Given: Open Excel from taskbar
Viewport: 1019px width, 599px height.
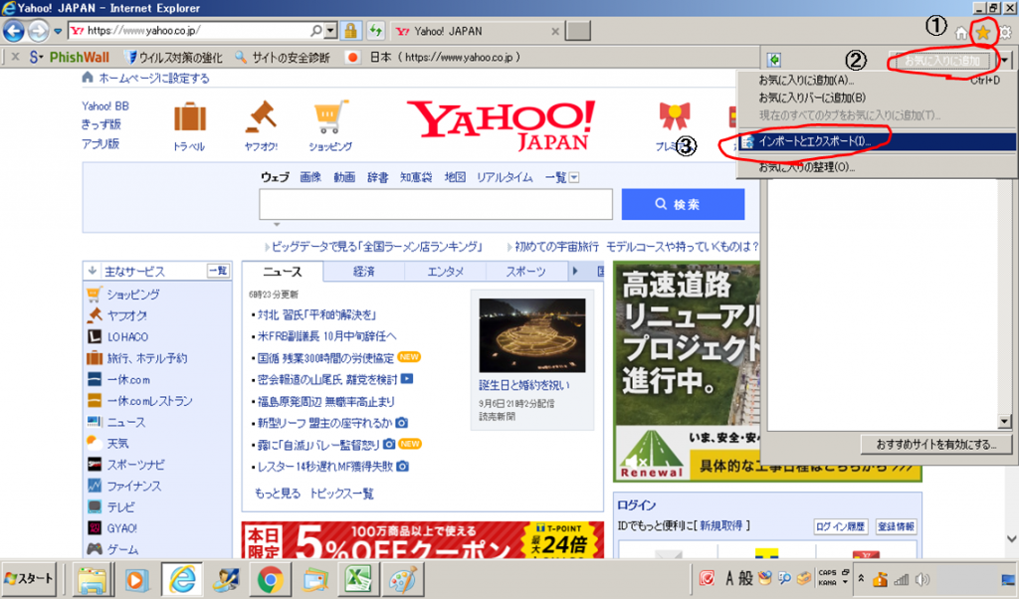Looking at the screenshot, I should 358,579.
